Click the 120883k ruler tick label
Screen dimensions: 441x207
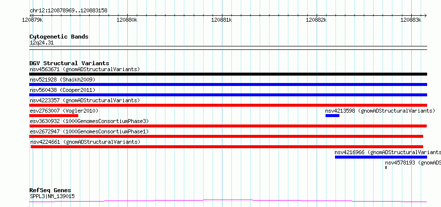[411, 20]
